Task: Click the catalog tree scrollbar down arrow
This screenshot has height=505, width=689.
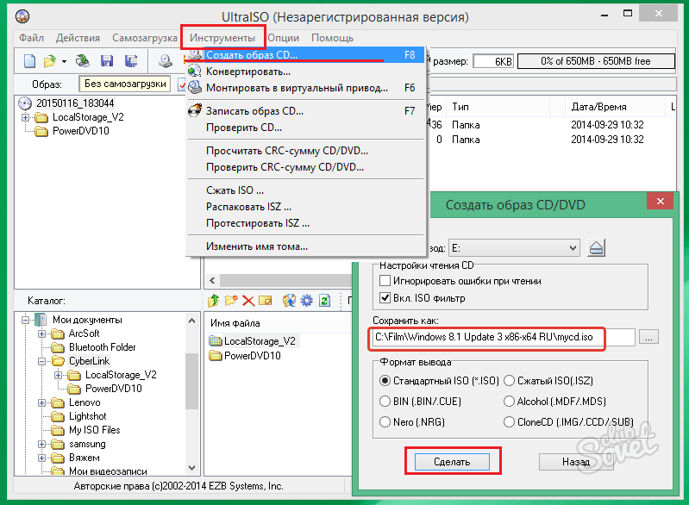Action: (191, 468)
